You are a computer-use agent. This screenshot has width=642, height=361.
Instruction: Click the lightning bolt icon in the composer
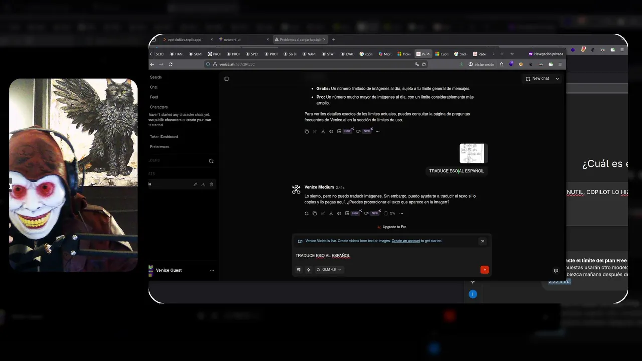pyautogui.click(x=309, y=270)
